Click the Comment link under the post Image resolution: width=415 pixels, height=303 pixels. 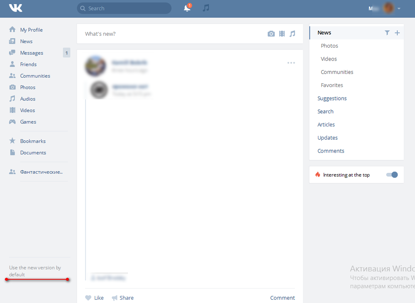click(282, 298)
